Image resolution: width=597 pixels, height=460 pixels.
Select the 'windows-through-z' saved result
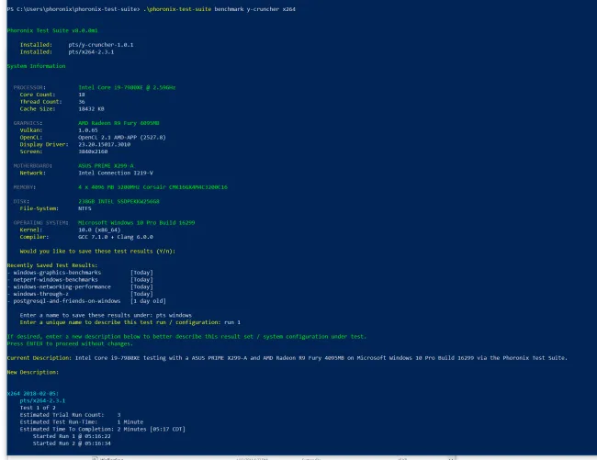[x=40, y=294]
